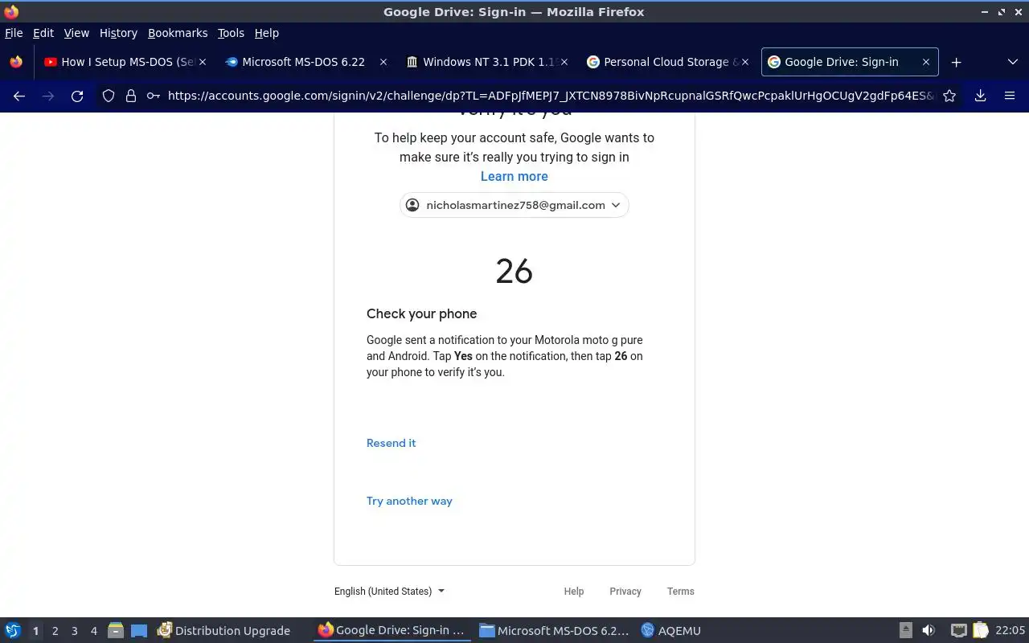The height and width of the screenshot is (643, 1029).
Task: Switch to workspace 3
Action: point(74,631)
